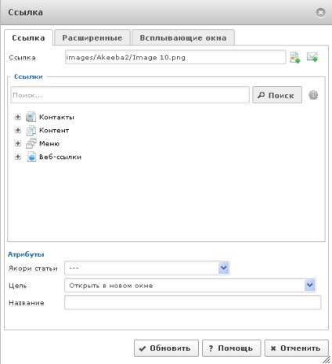This screenshot has height=364, width=332.
Task: Close the Ссылка dialog with X icon
Action: click(x=320, y=13)
